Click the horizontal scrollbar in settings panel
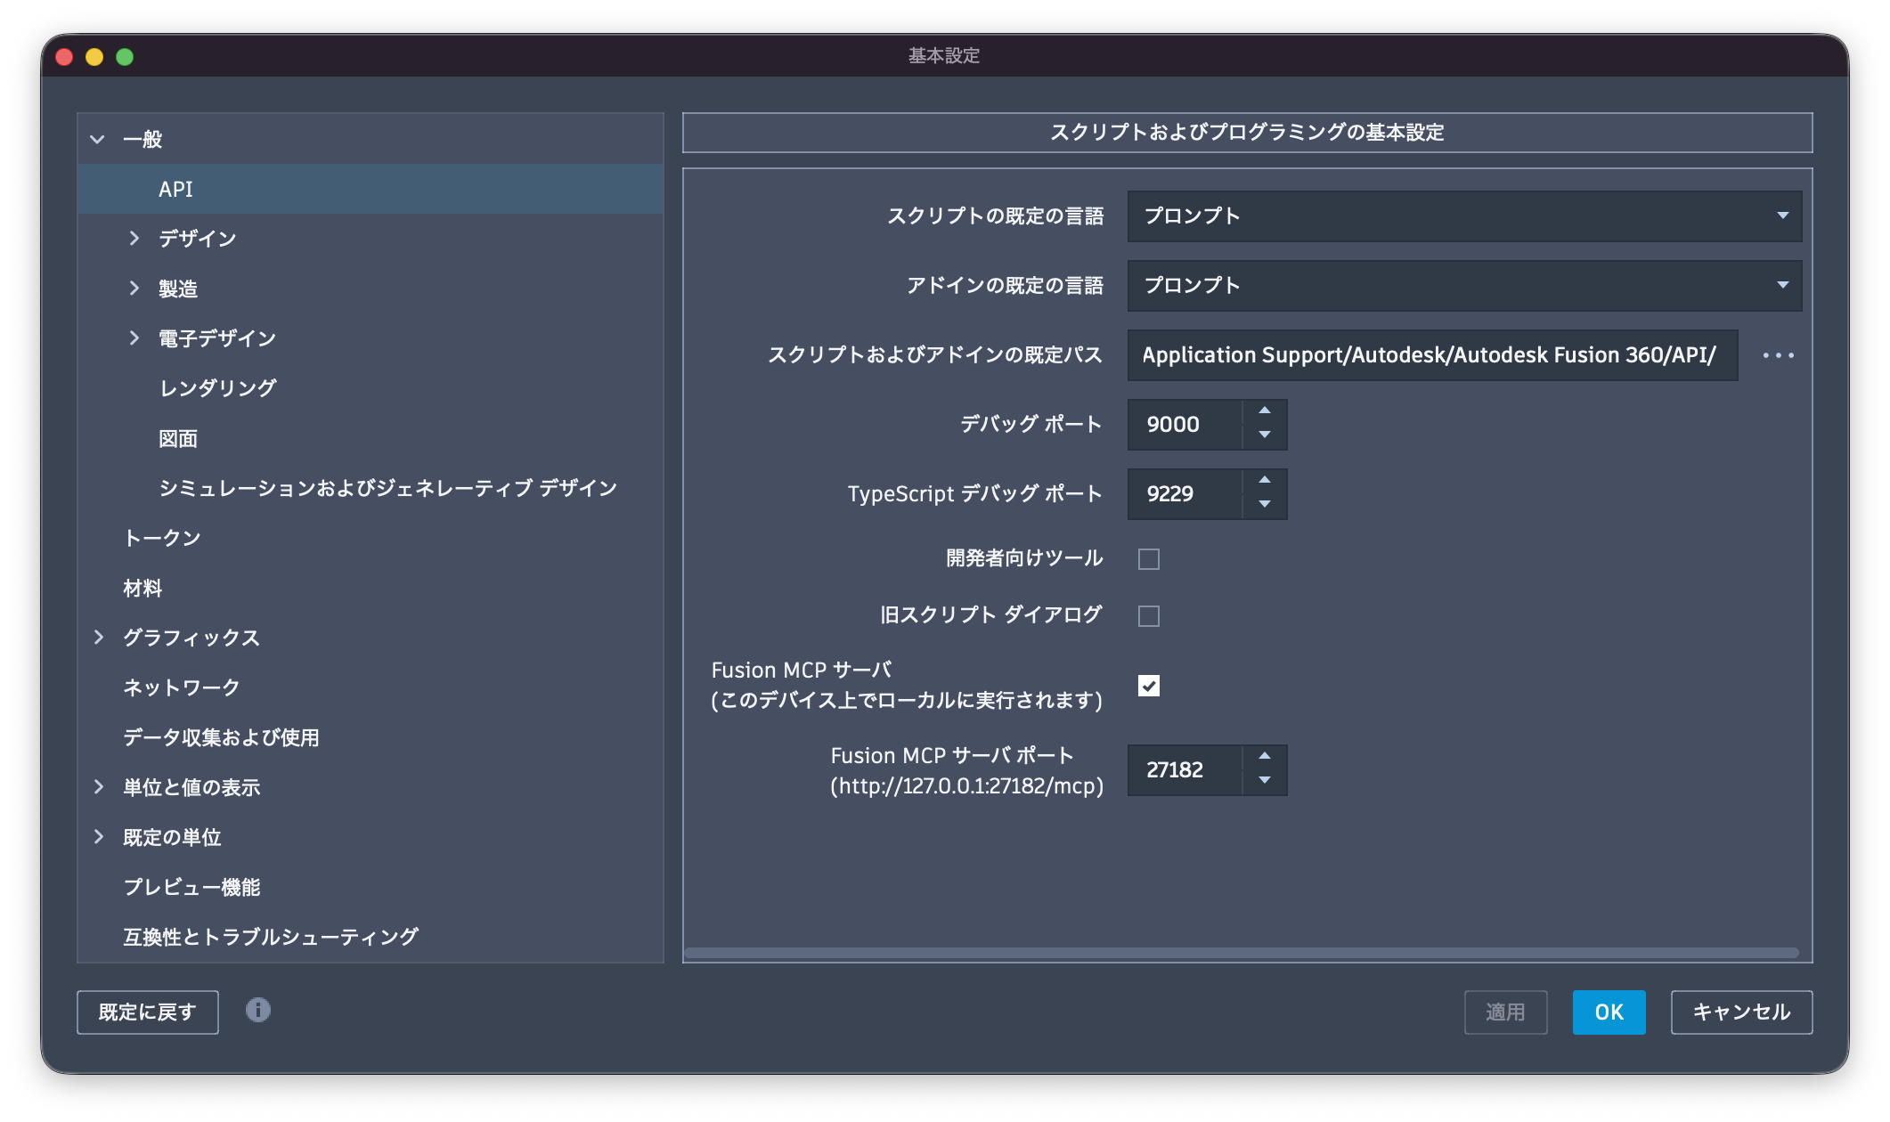The image size is (1890, 1122). tap(1242, 953)
